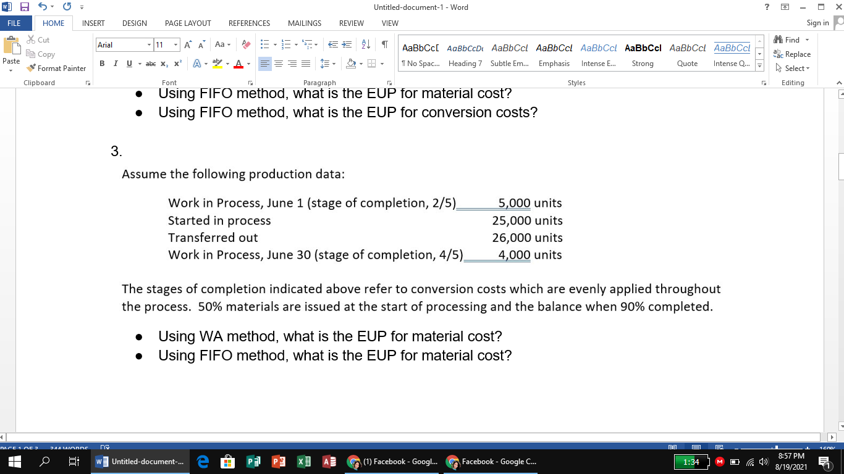Image resolution: width=844 pixels, height=474 pixels.
Task: Open Excel from the taskbar
Action: (304, 462)
